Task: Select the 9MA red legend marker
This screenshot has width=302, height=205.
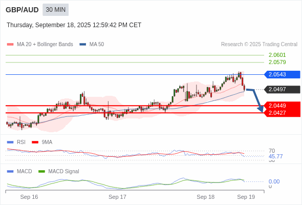Action: pyautogui.click(x=35, y=142)
